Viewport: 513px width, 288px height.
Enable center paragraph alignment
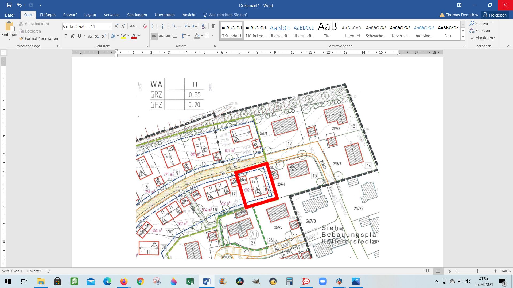(161, 36)
